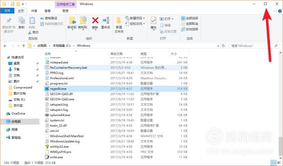283x166 pixels.
Task: Open address bar history dropdown arrow
Action: tap(218, 46)
